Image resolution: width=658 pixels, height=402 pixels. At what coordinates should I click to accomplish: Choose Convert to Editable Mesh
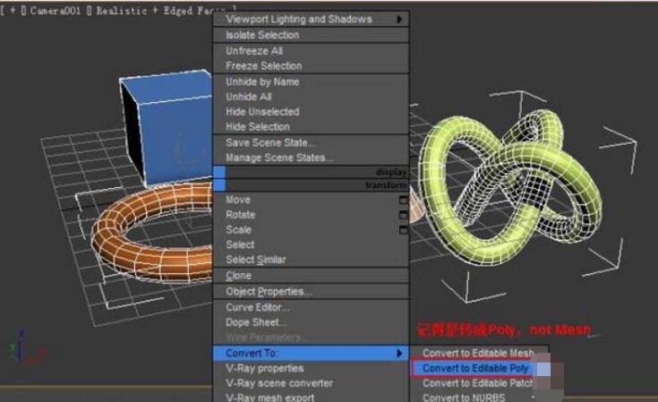[x=478, y=354]
